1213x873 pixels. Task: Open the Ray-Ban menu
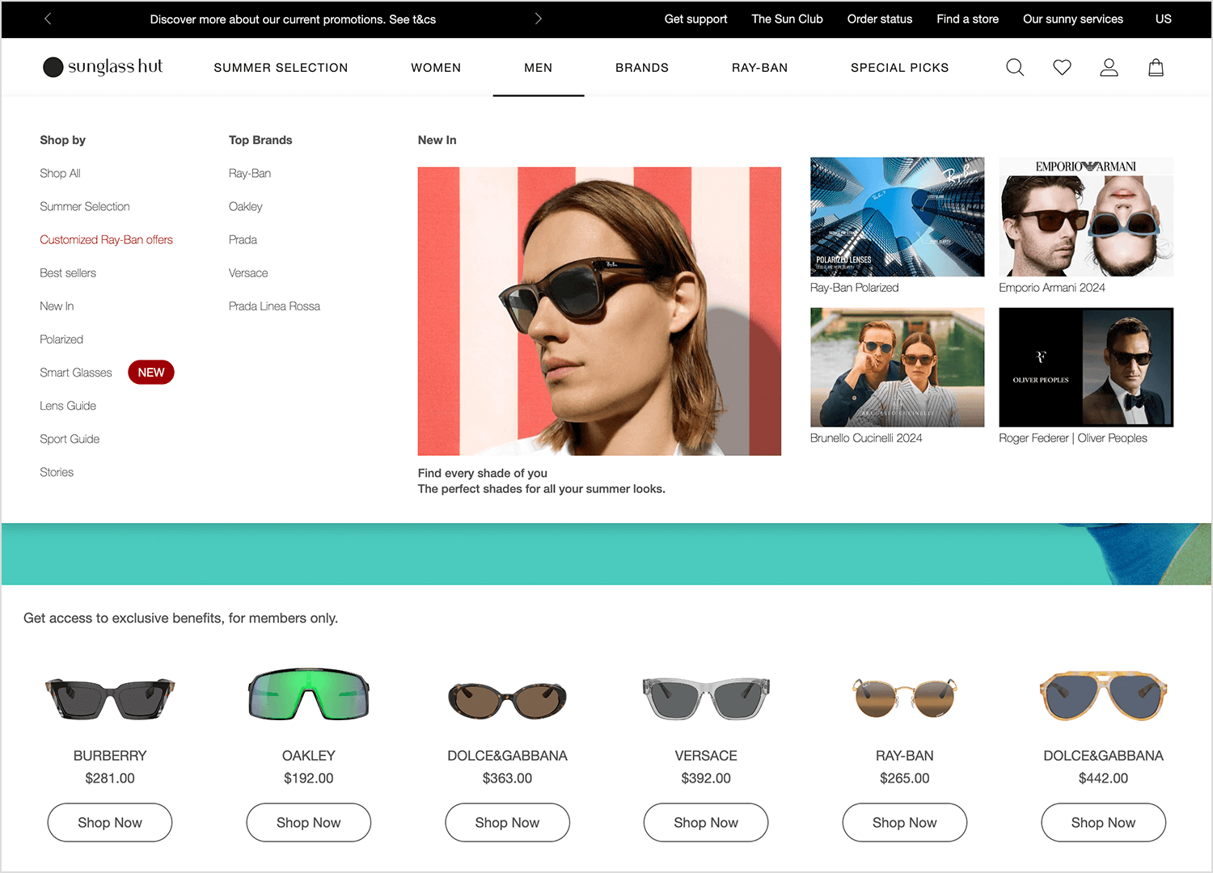pos(759,68)
